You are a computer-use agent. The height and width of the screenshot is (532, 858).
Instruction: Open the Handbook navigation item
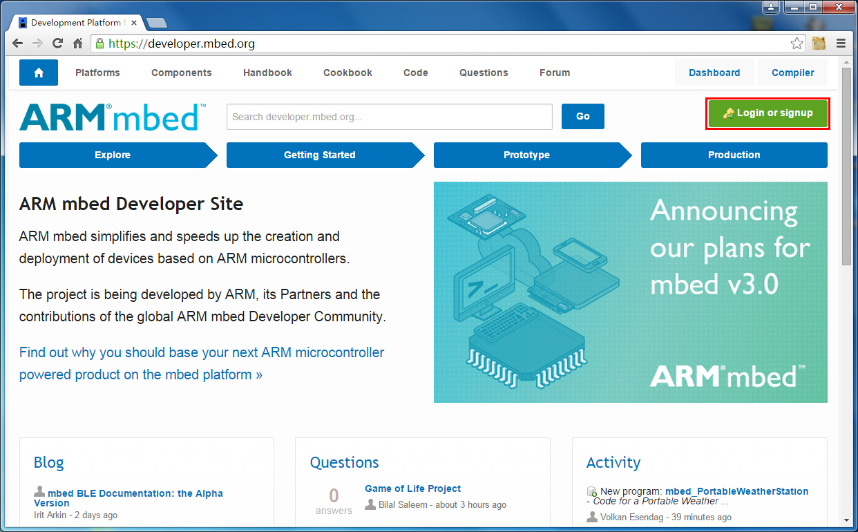point(267,73)
